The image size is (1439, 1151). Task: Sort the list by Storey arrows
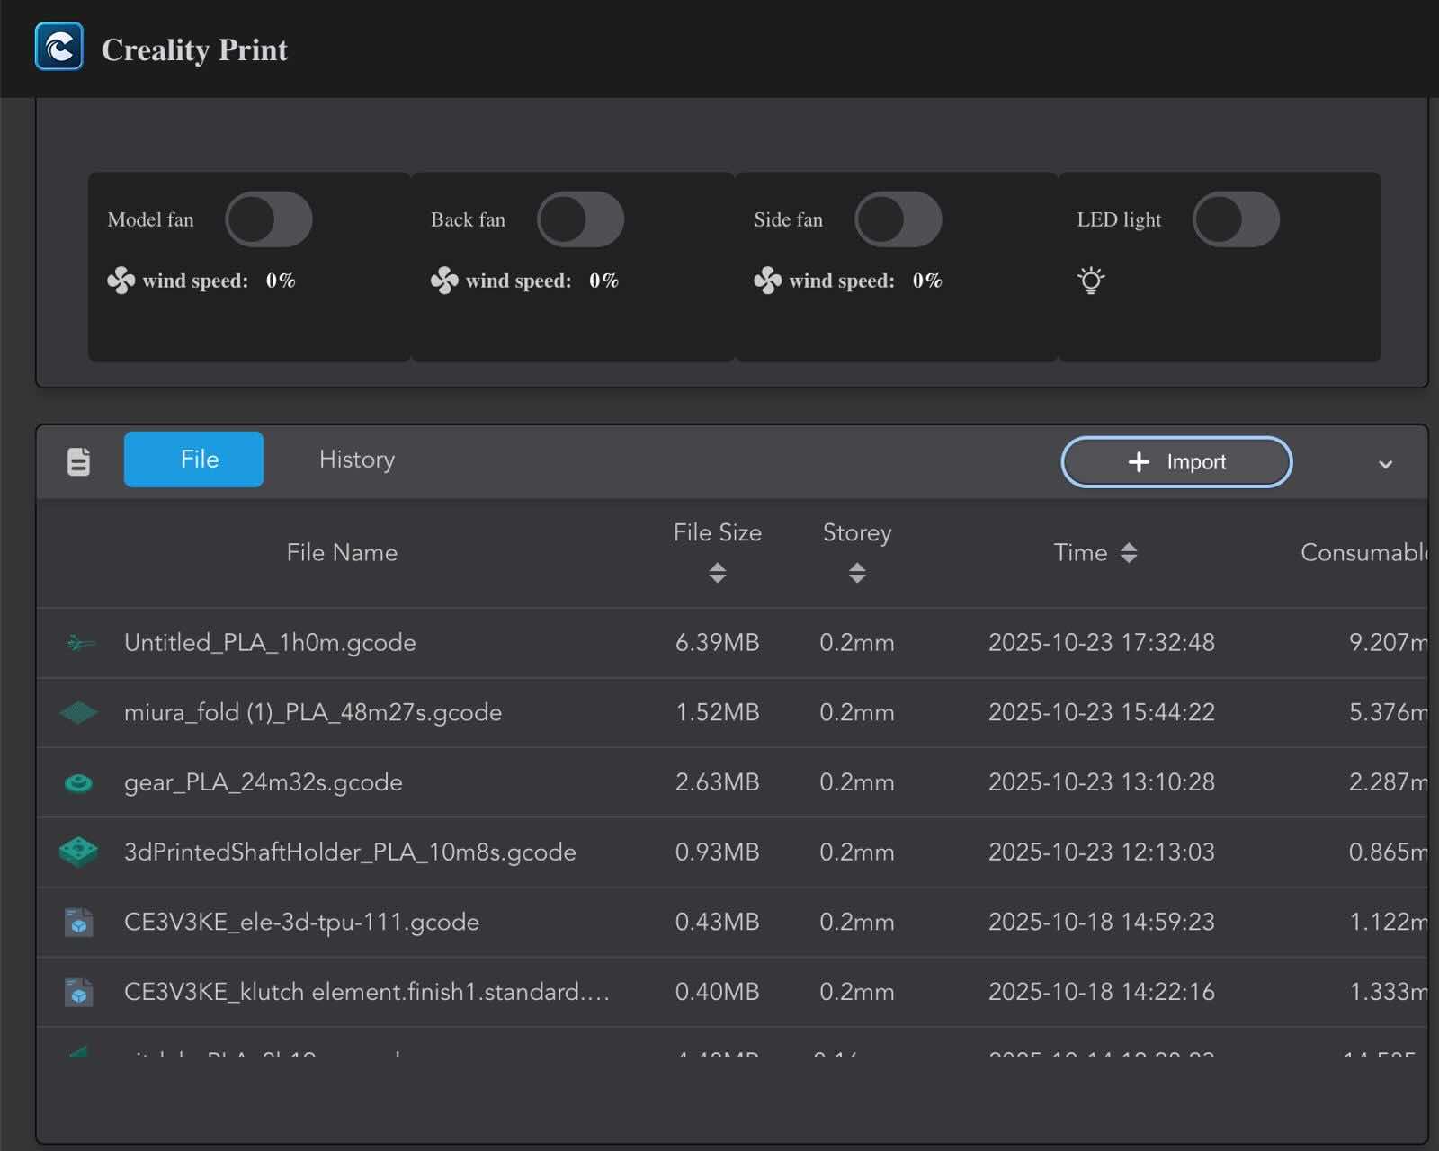tap(857, 573)
